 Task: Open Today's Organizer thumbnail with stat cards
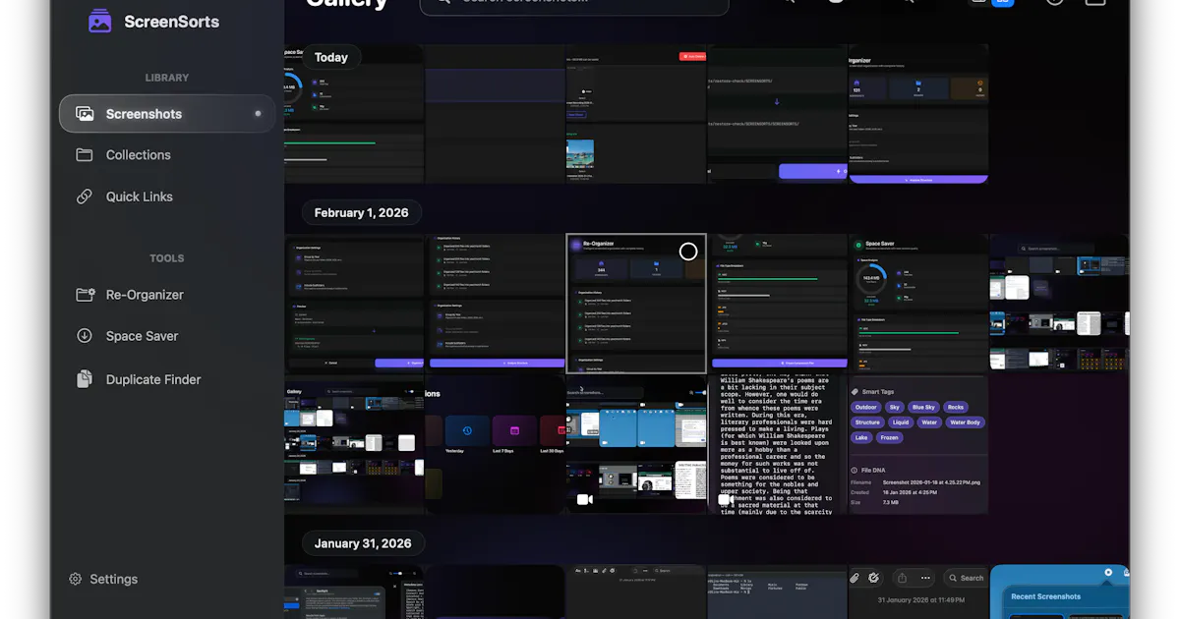point(918,113)
